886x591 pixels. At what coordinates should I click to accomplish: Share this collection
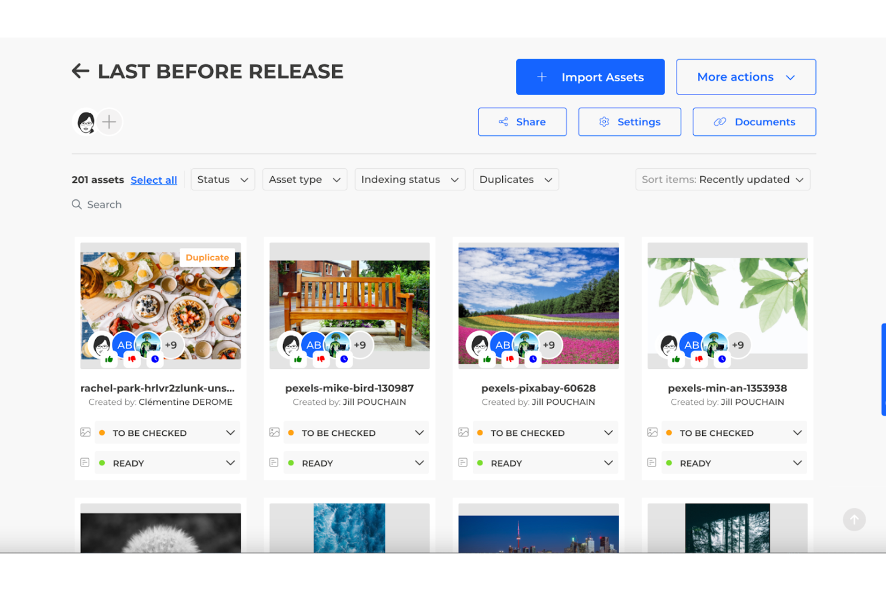(x=522, y=122)
